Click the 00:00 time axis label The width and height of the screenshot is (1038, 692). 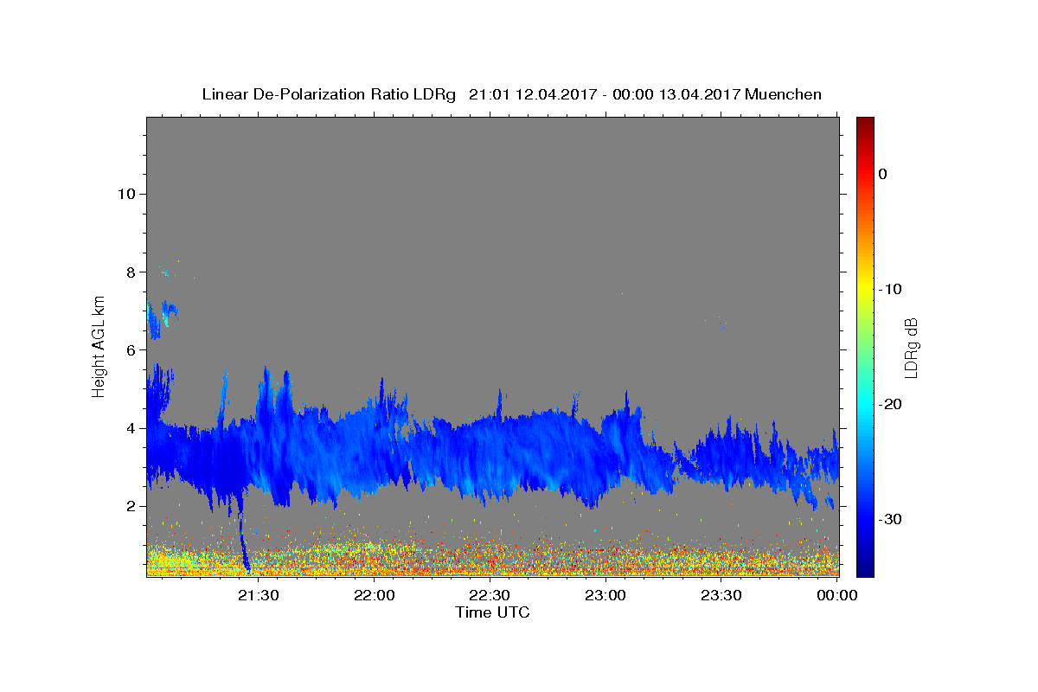pyautogui.click(x=836, y=595)
